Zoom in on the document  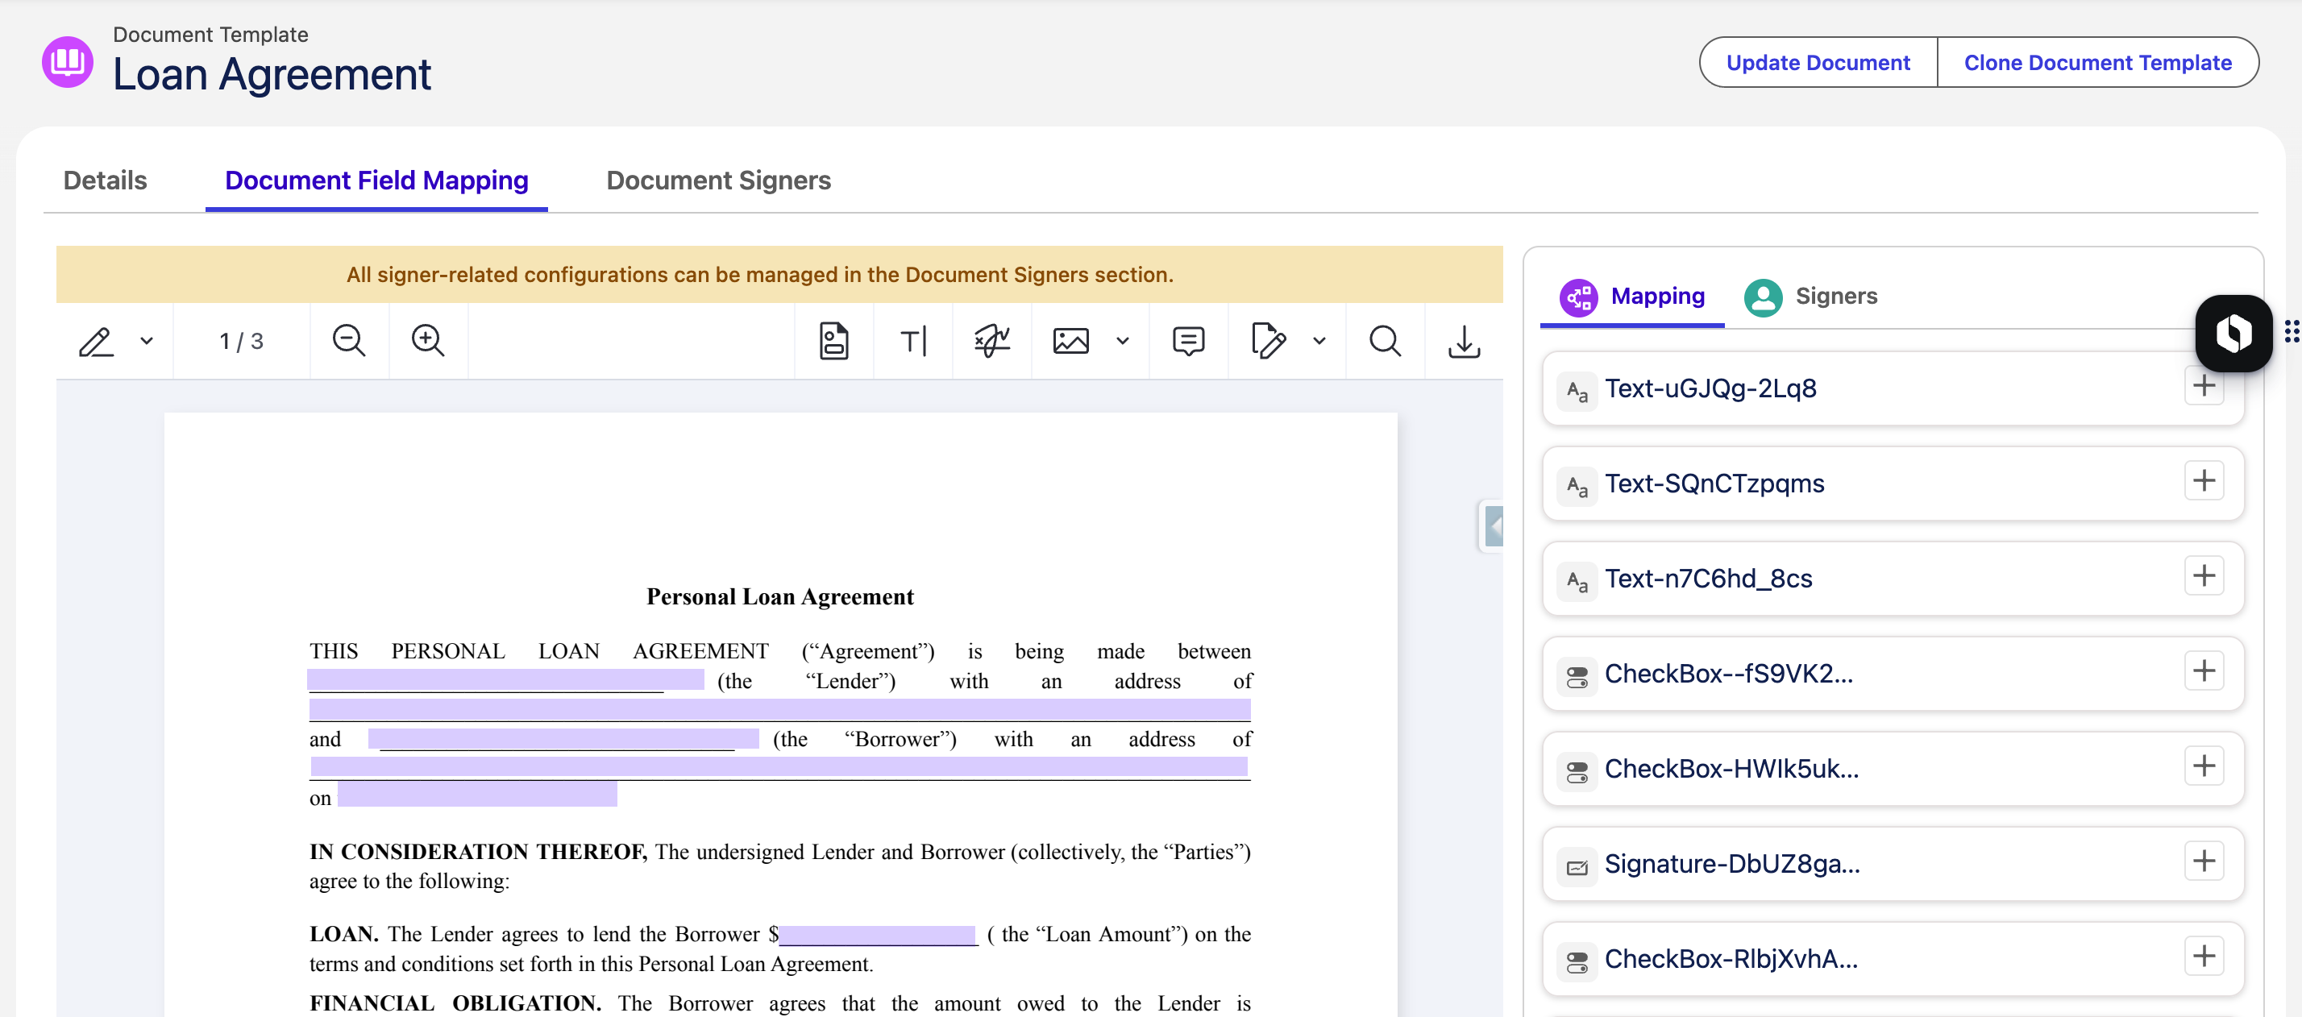[x=427, y=342]
